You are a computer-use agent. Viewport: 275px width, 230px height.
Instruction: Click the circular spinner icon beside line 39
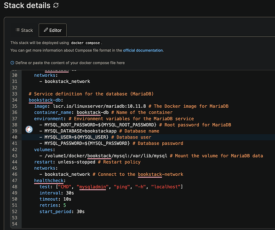click(x=29, y=129)
